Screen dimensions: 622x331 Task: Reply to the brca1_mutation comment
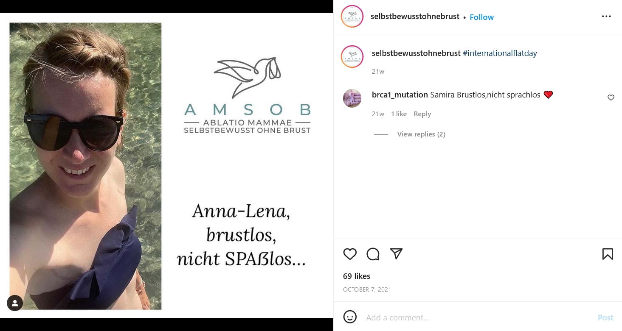[x=422, y=114]
